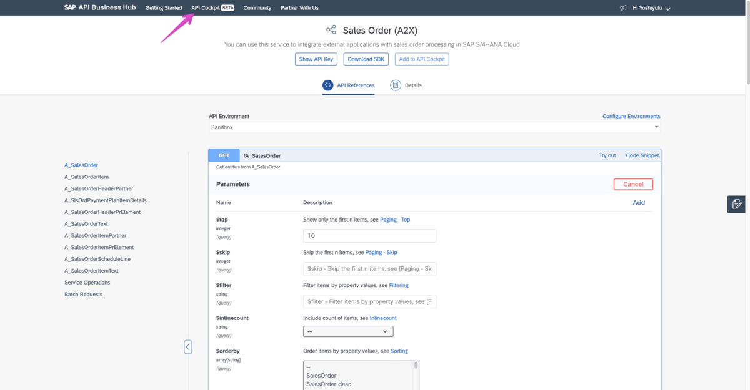Open API Cockpit BETA in top nav
750x390 pixels.
coord(212,8)
